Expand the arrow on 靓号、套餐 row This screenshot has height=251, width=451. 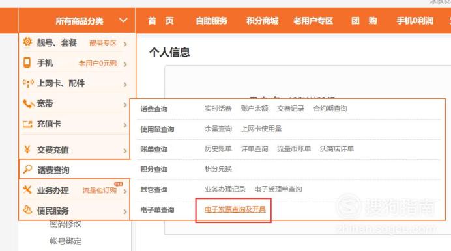[125, 44]
